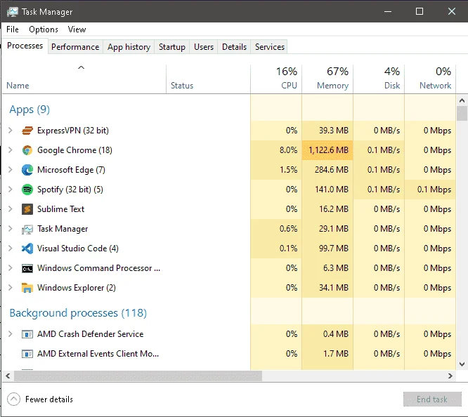This screenshot has width=468, height=417.
Task: Click the Background processes (118) heading
Action: click(78, 313)
